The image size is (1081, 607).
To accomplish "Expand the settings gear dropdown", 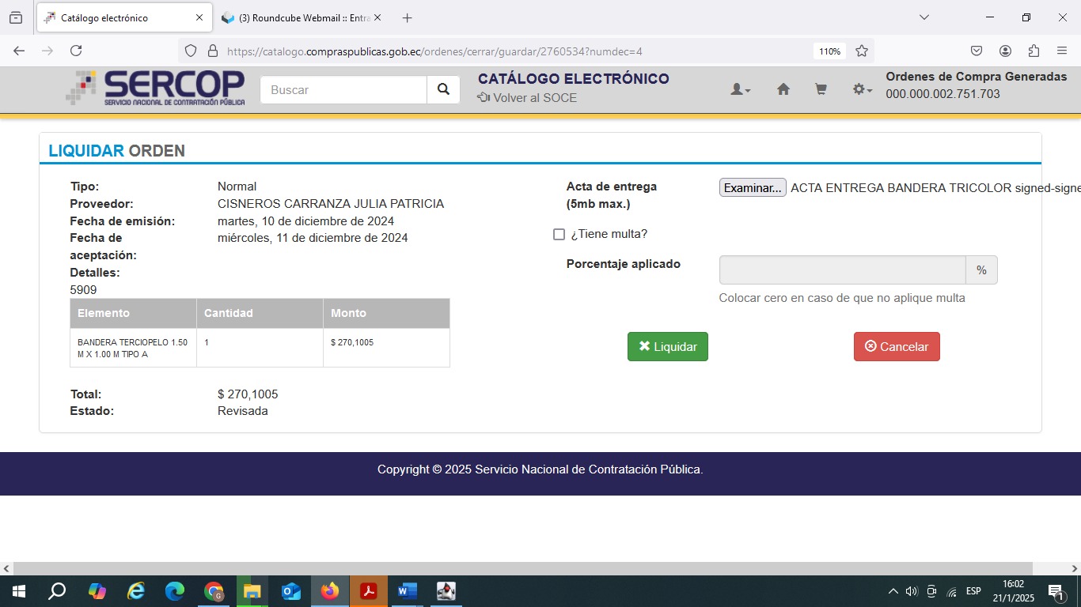I will [x=862, y=90].
